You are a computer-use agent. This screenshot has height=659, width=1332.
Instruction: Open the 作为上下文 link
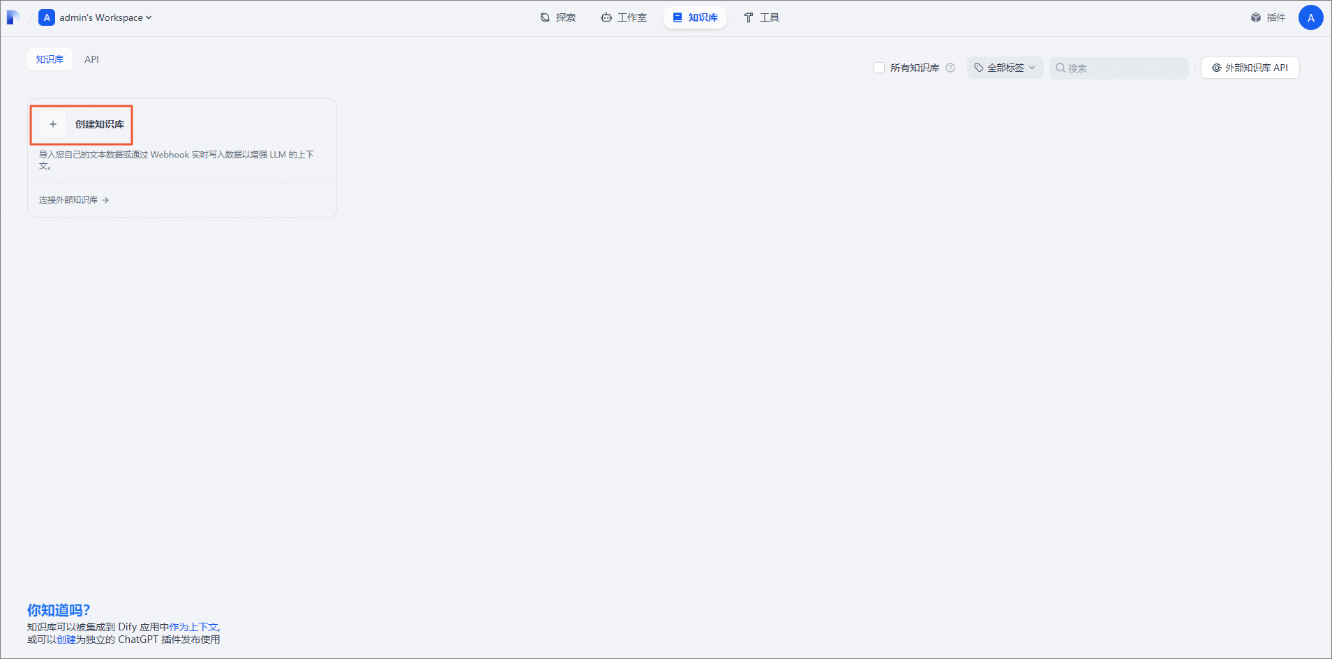pyautogui.click(x=193, y=627)
